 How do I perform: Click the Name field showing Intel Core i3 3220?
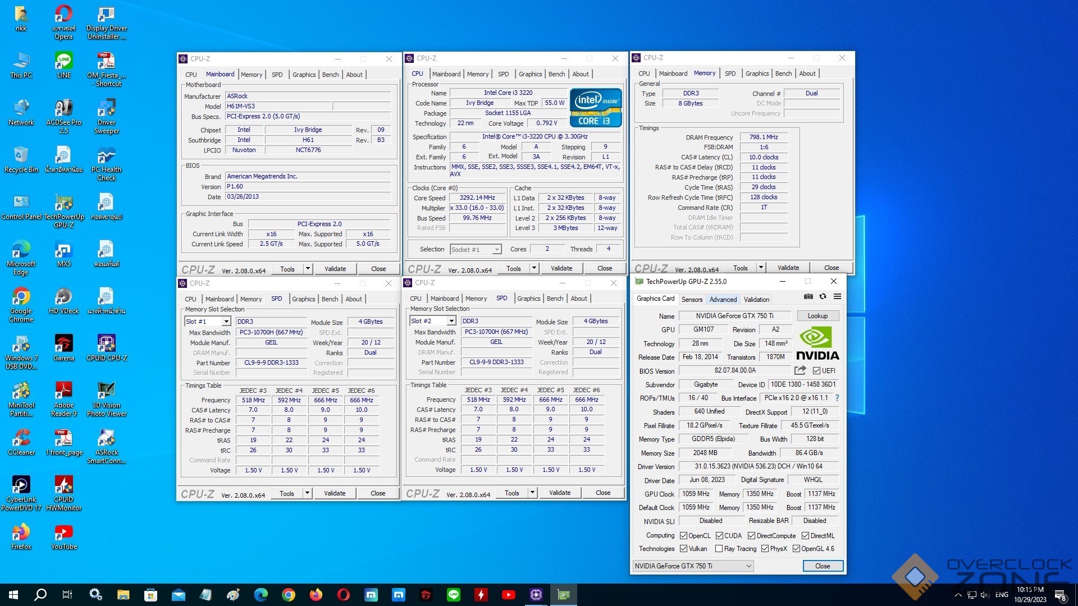(x=508, y=93)
